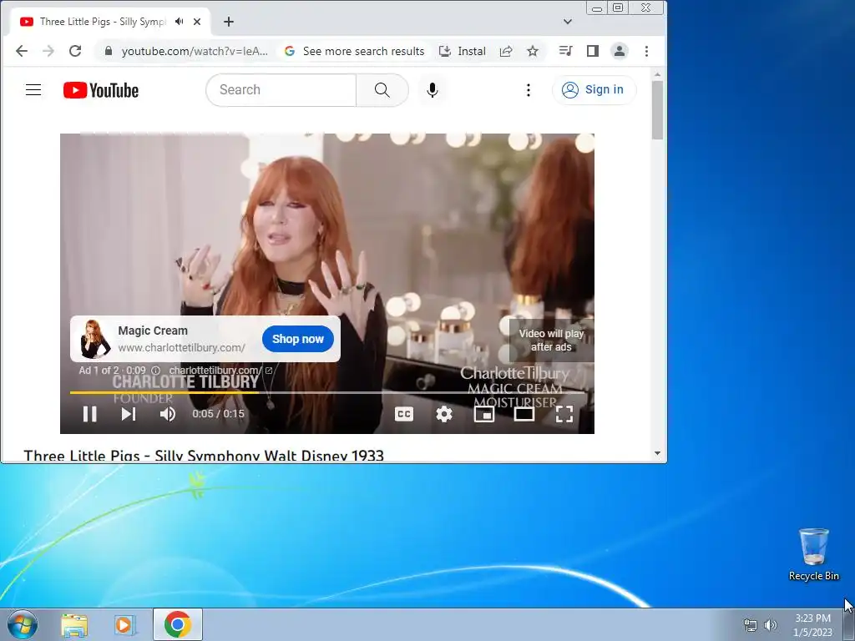Screen dimensions: 855x641
Task: Click video title Three Little Pigs text
Action: (204, 455)
